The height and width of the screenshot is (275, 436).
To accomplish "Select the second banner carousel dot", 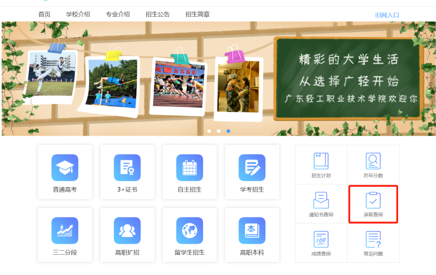I will click(x=219, y=131).
